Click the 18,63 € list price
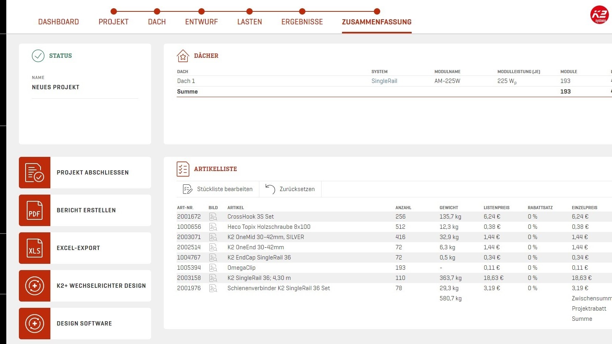The image size is (612, 344). [x=494, y=278]
